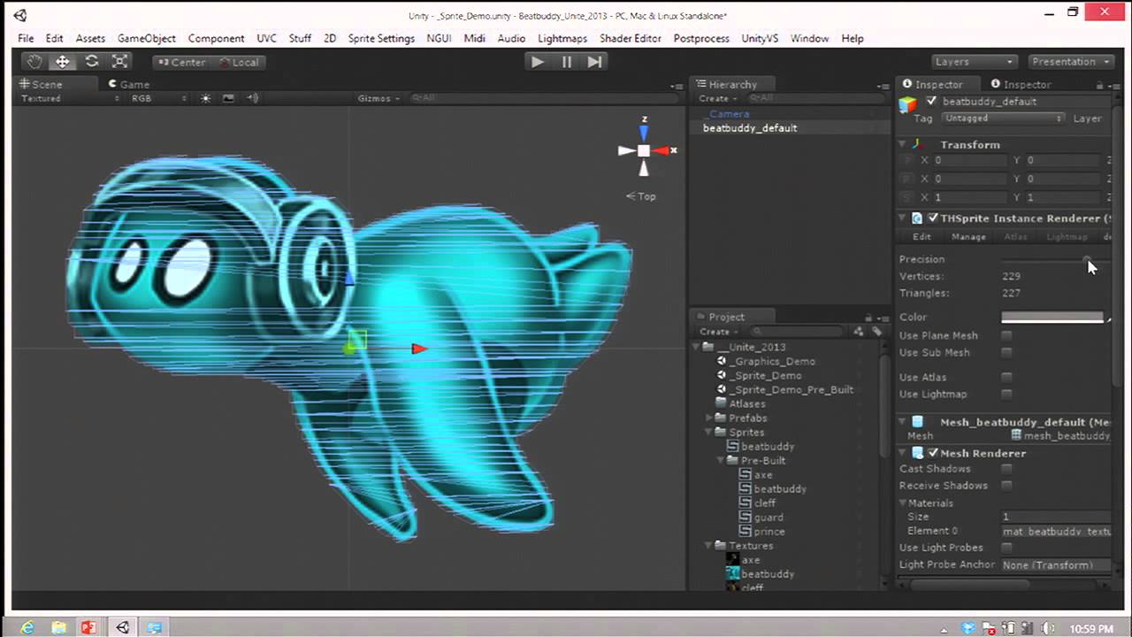Click the Play button
The height and width of the screenshot is (637, 1132).
point(537,62)
